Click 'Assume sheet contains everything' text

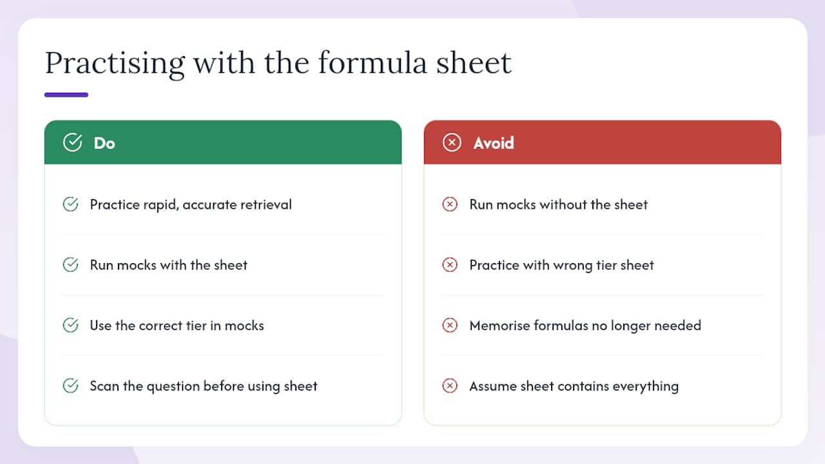(x=574, y=387)
